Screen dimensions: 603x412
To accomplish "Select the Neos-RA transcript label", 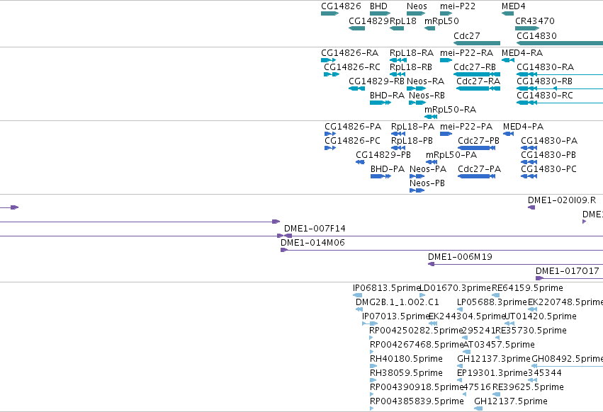I will (425, 81).
